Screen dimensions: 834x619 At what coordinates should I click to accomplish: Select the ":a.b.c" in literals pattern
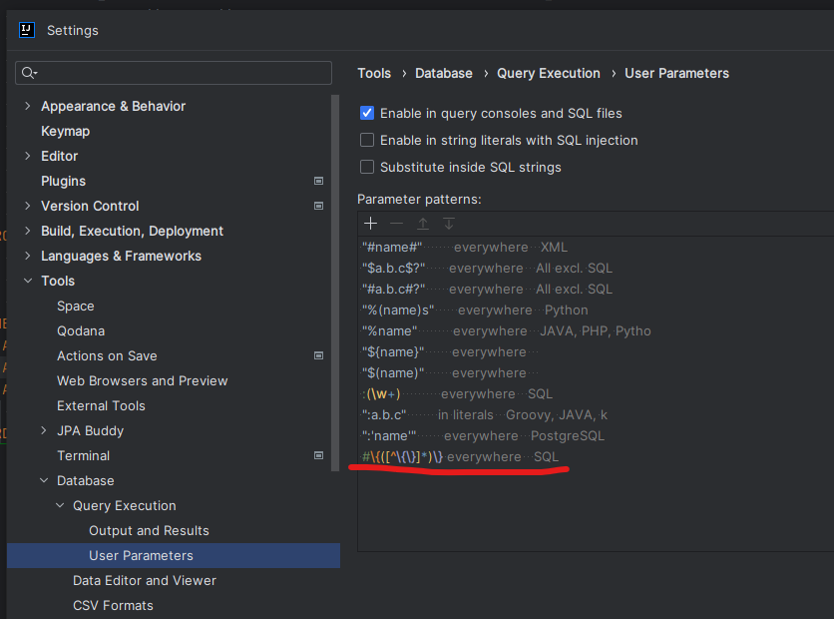coord(596,415)
